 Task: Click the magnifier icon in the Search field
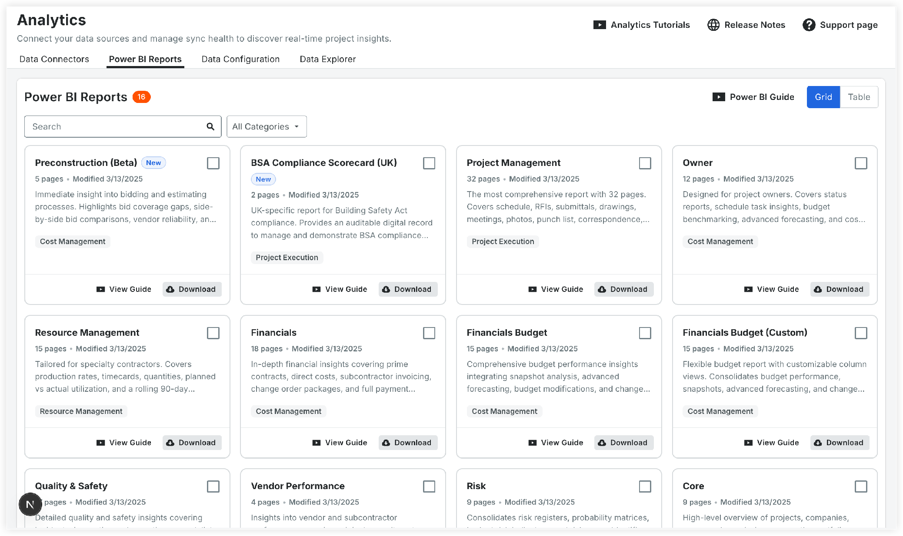[210, 126]
